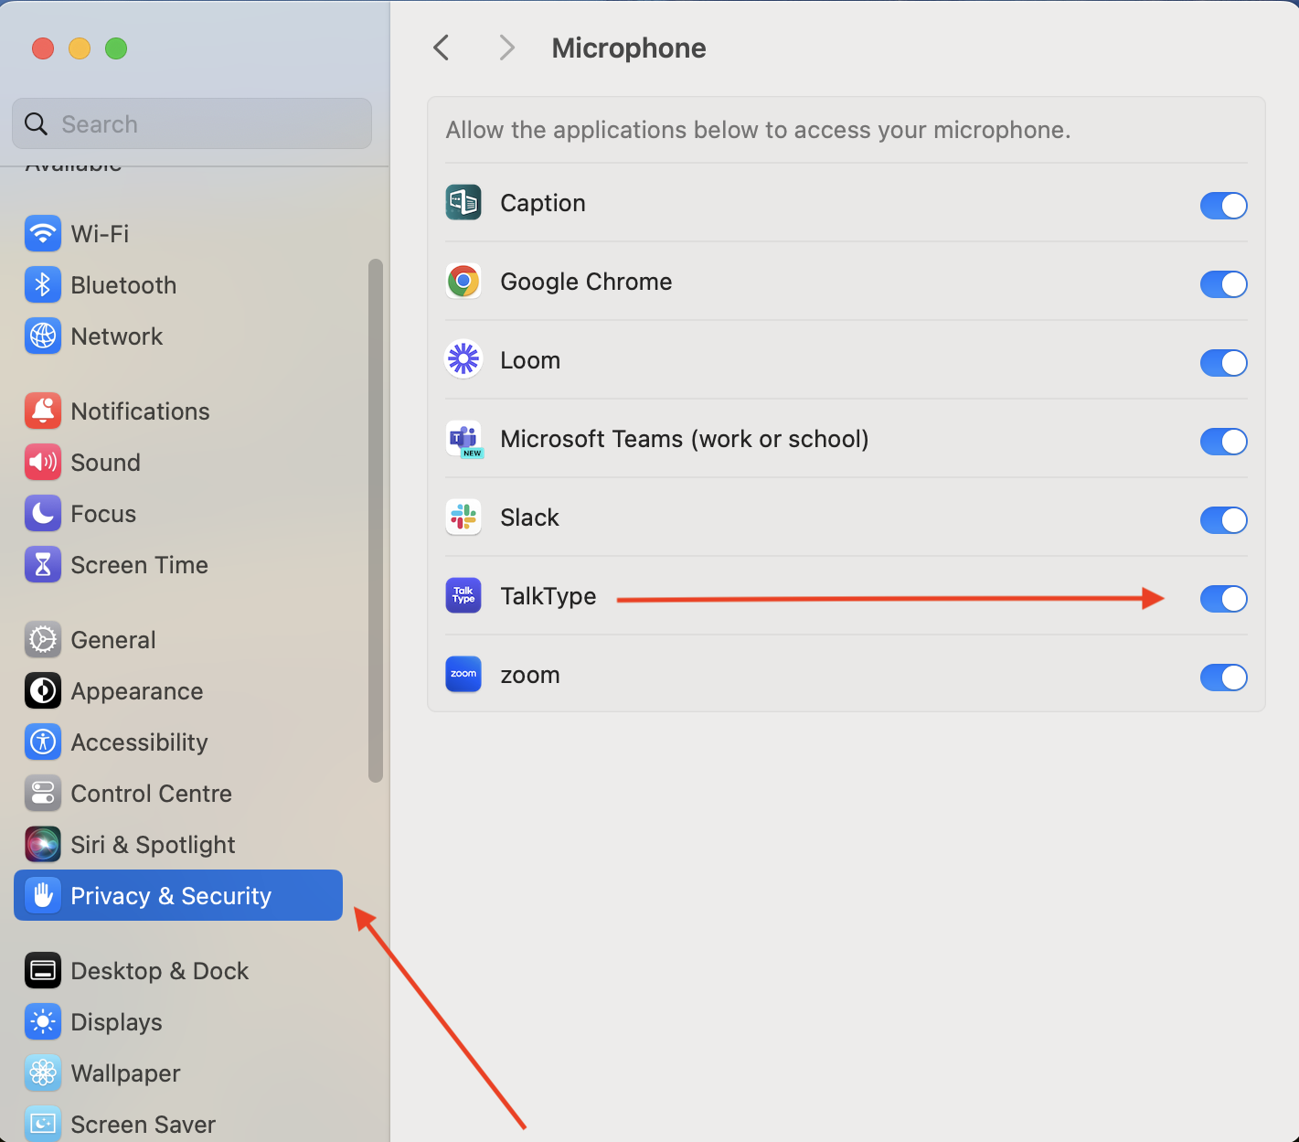Click the 'TalkType' label
Image resolution: width=1299 pixels, height=1142 pixels.
click(548, 596)
